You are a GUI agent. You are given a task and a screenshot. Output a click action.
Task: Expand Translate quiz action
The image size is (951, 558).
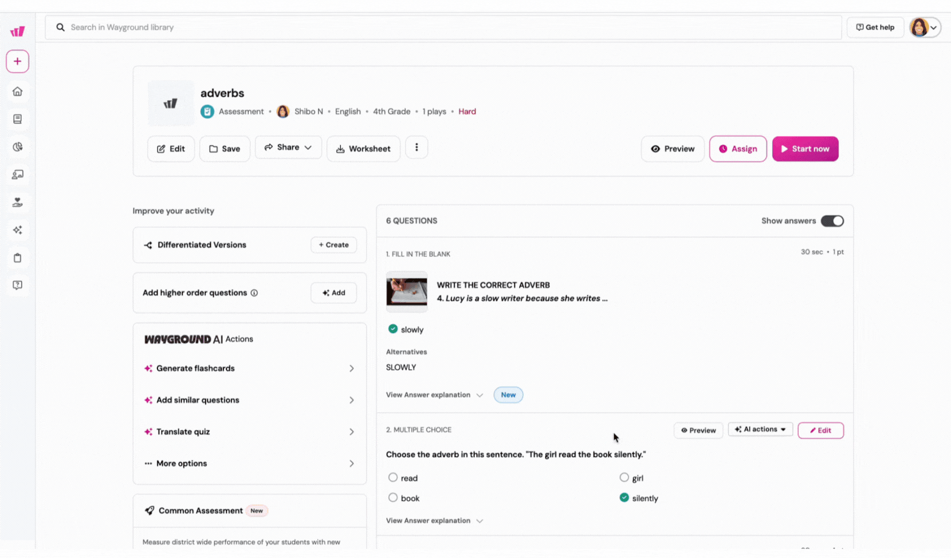(250, 432)
